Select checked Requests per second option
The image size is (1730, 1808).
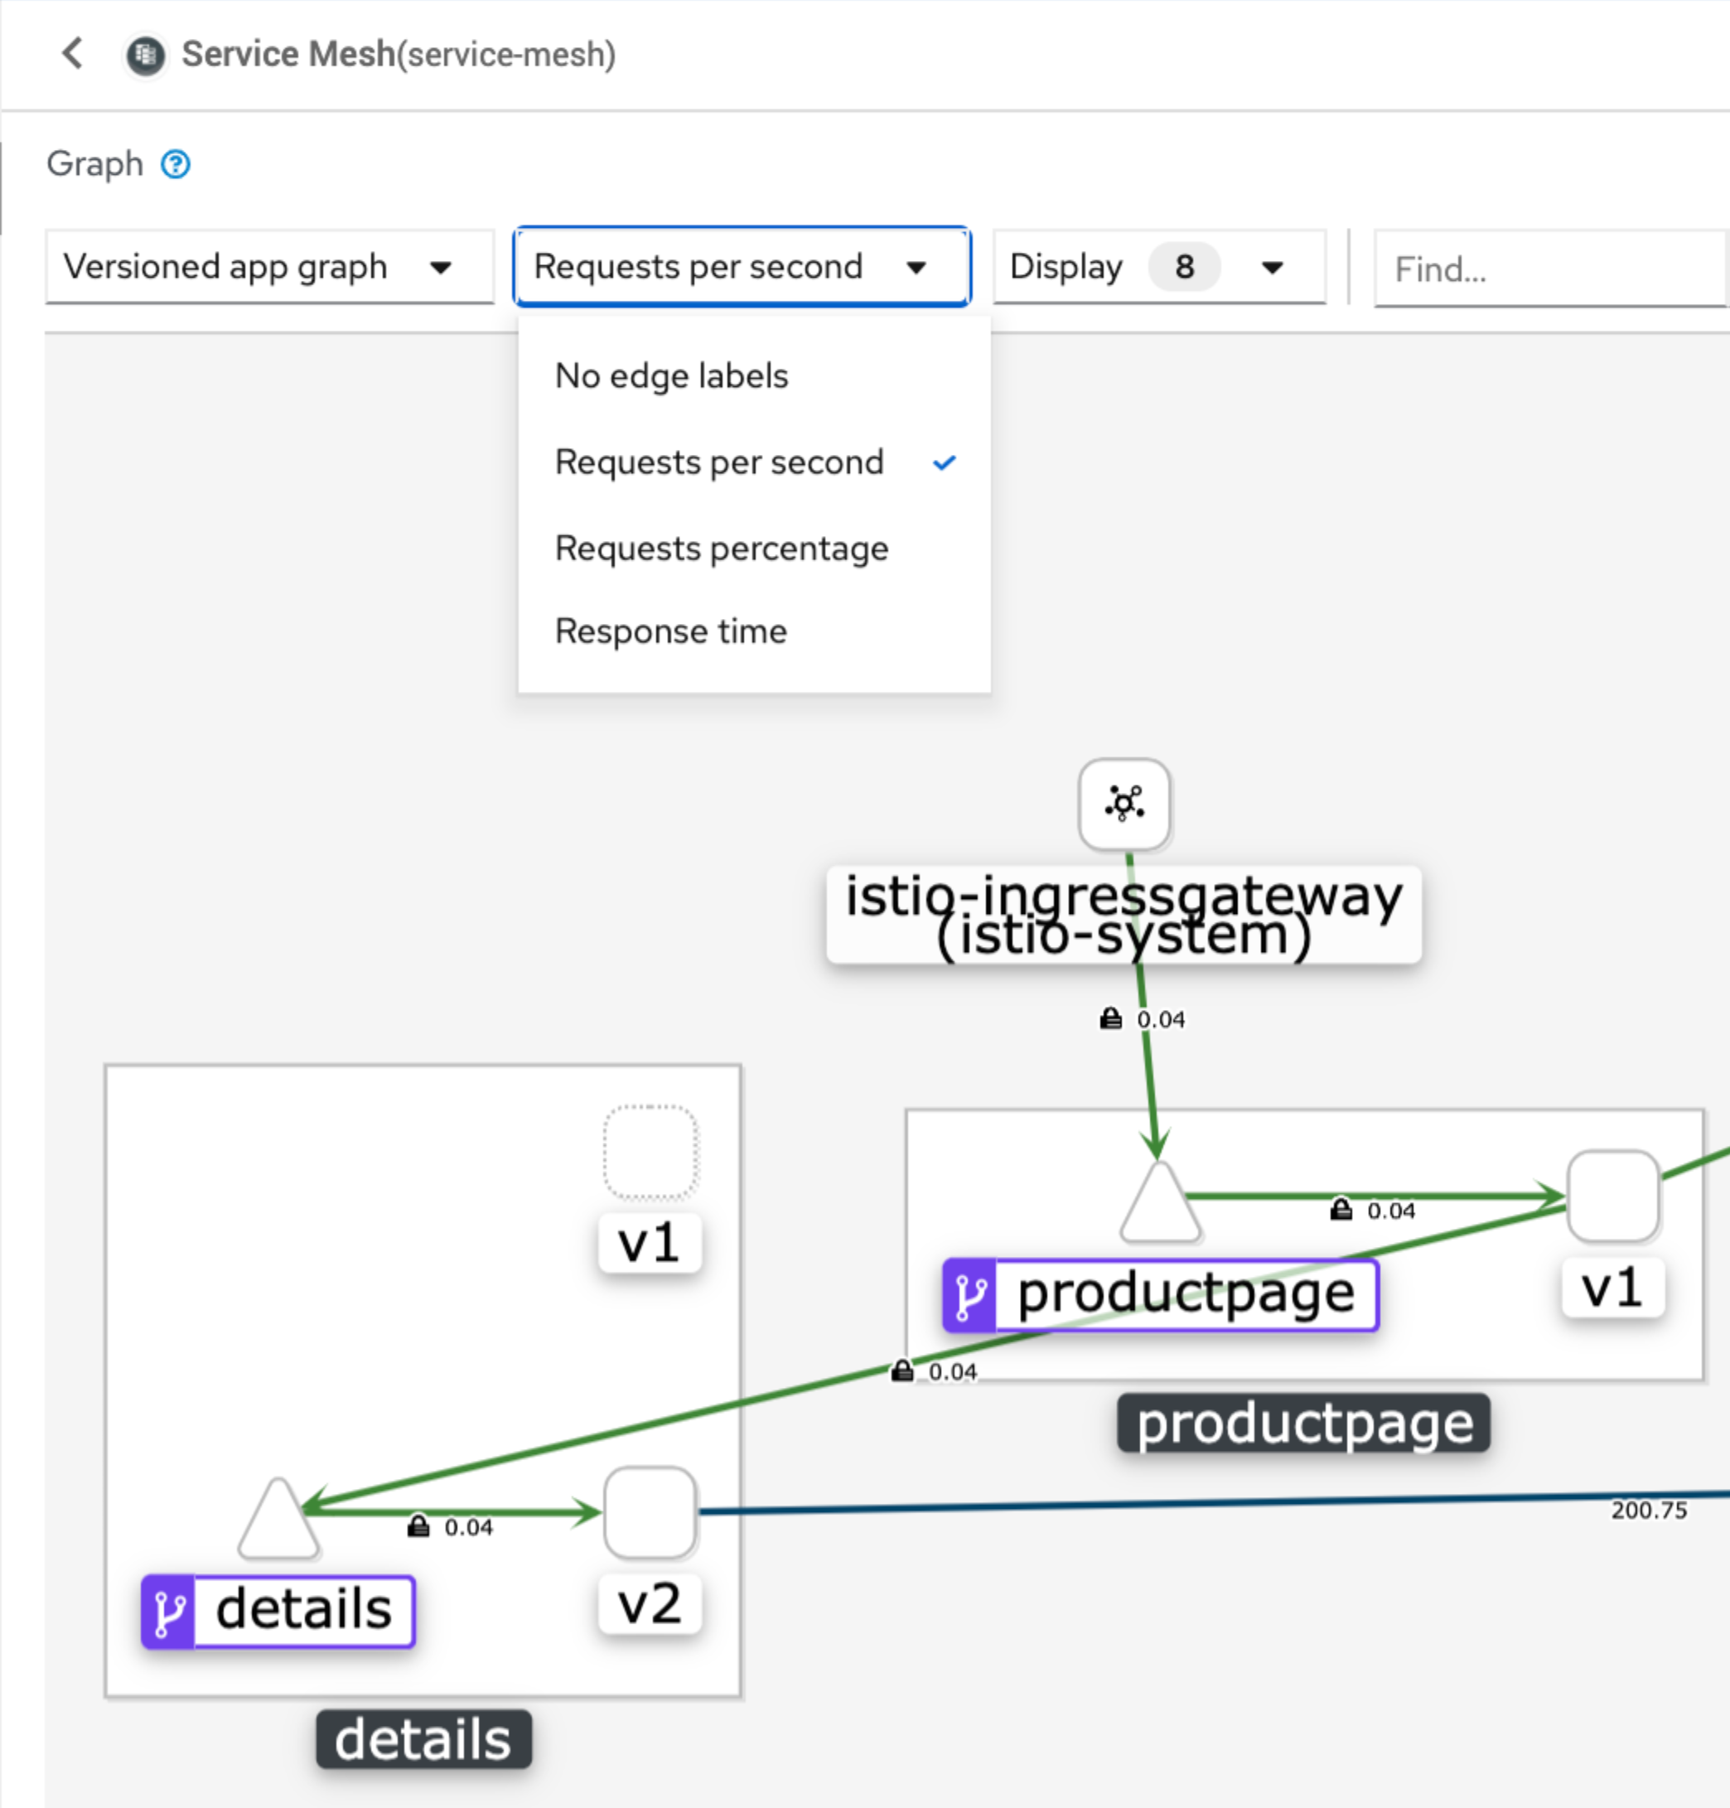719,462
